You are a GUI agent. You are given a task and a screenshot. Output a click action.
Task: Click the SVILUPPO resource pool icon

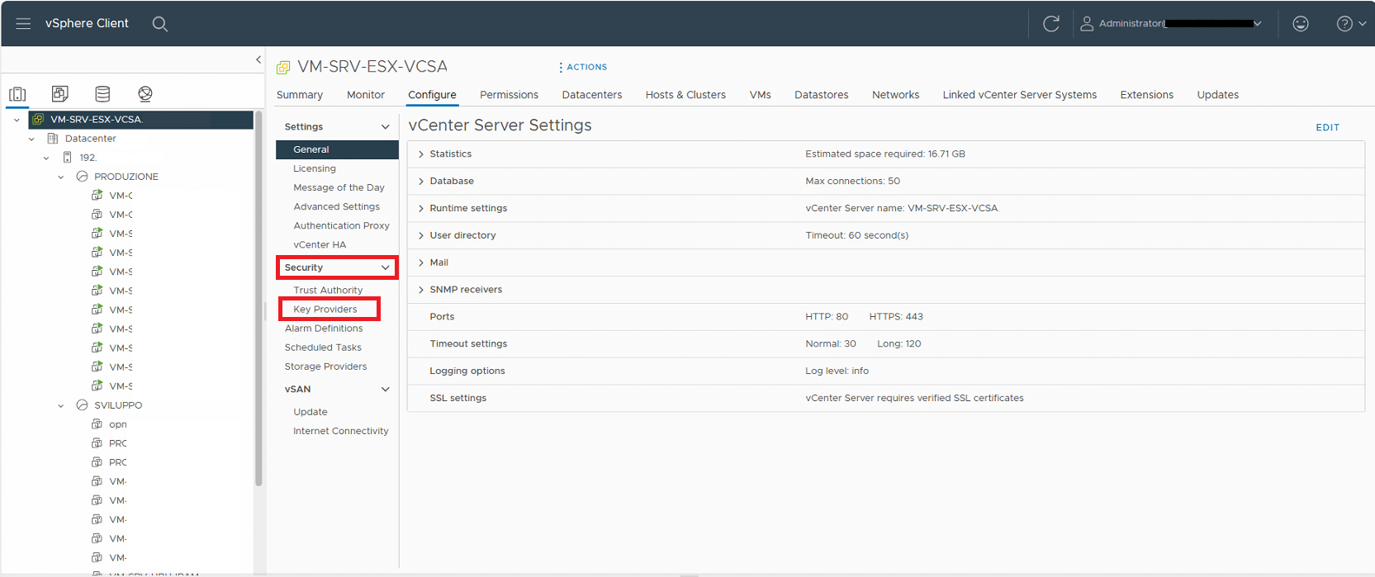coord(82,405)
